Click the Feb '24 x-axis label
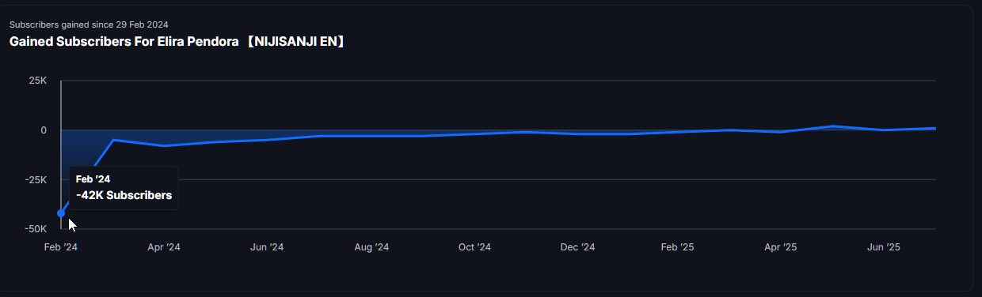The width and height of the screenshot is (982, 297). pos(61,247)
